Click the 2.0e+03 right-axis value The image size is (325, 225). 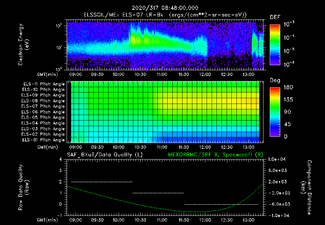point(277,181)
